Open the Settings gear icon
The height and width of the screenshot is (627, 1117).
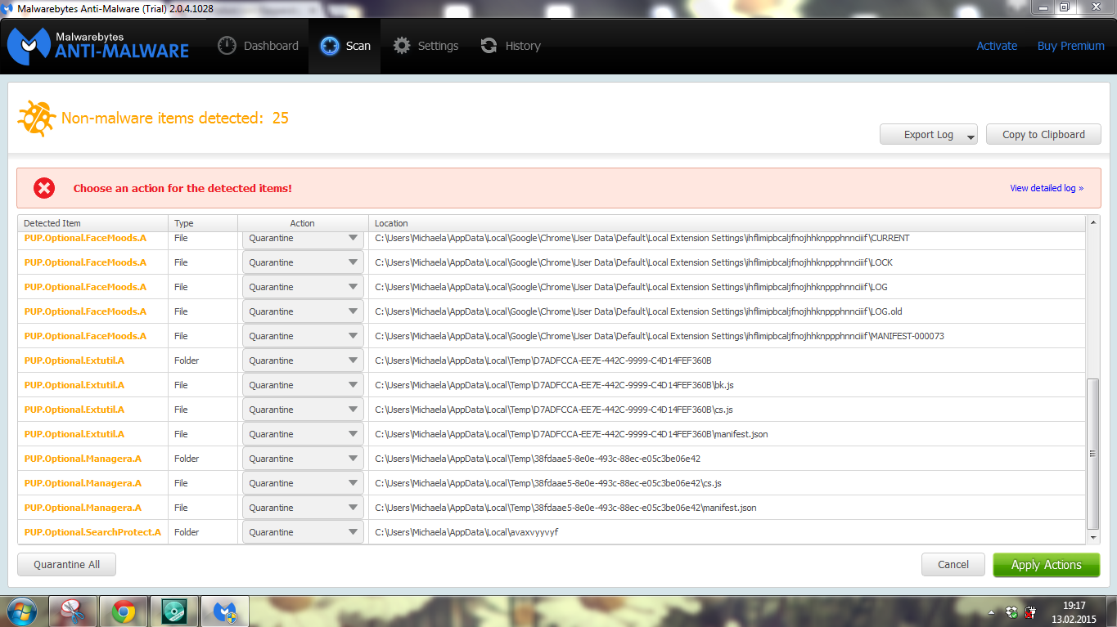pyautogui.click(x=402, y=46)
